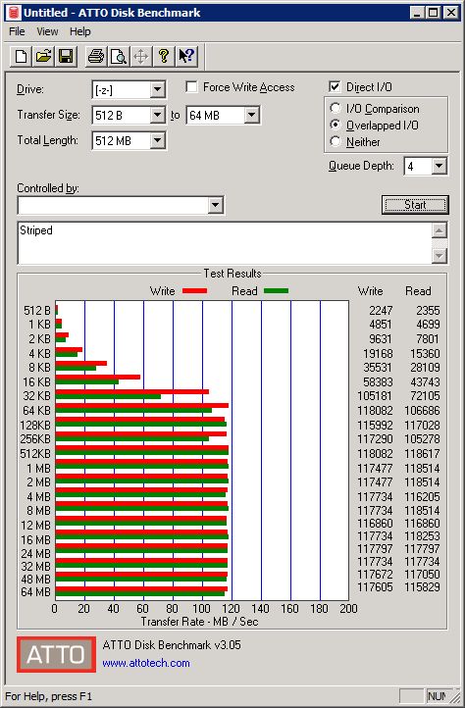465x708 pixels.
Task: Click the ATTO Disk Benchmark v3.05 text
Action: [172, 645]
